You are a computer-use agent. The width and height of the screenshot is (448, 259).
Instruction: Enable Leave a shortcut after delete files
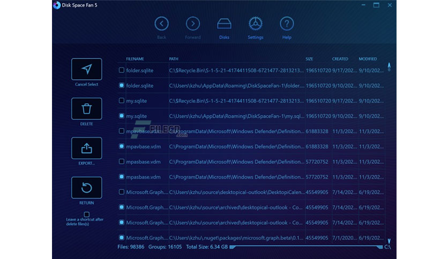87,214
